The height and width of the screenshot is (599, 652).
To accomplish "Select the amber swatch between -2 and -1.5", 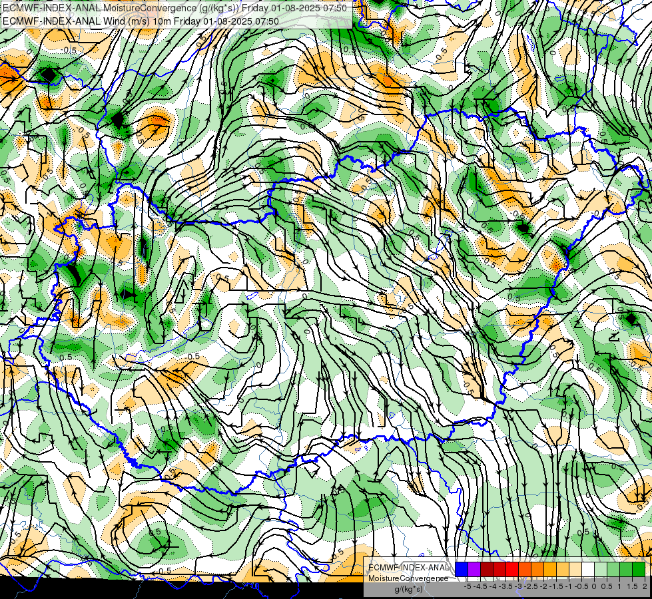I will [550, 569].
